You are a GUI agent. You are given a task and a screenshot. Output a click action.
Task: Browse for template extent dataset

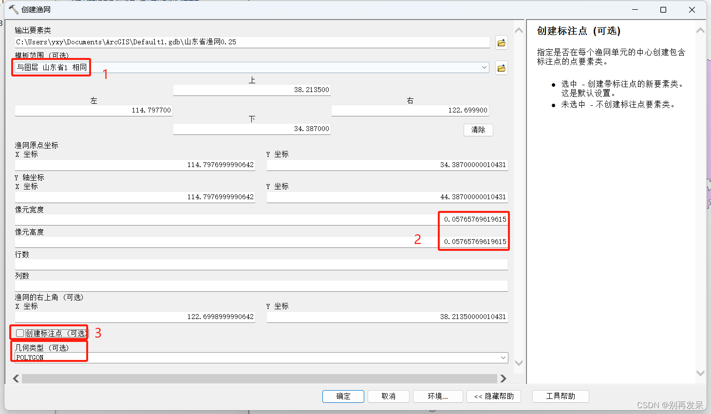(x=501, y=68)
